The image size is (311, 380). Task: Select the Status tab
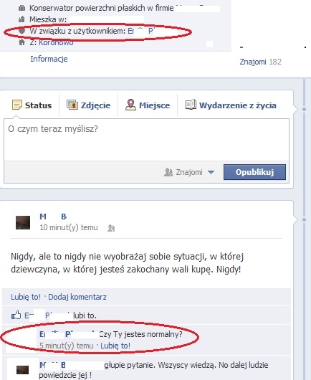(32, 105)
